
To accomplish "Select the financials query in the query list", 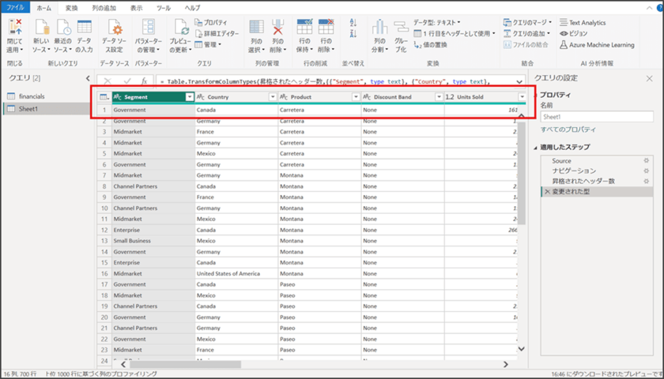I will [31, 96].
